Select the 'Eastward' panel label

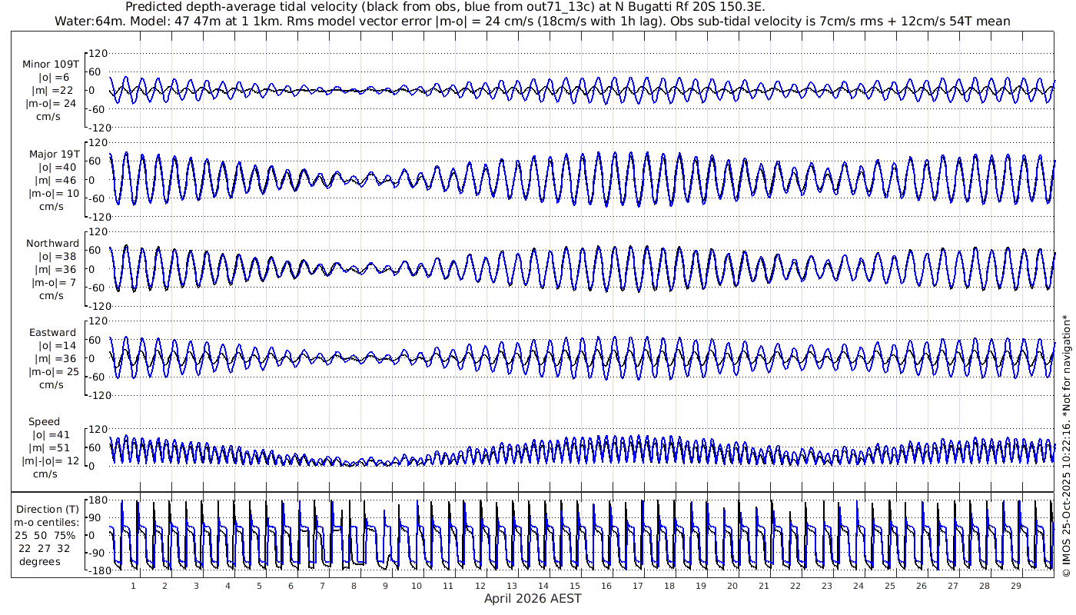click(52, 333)
